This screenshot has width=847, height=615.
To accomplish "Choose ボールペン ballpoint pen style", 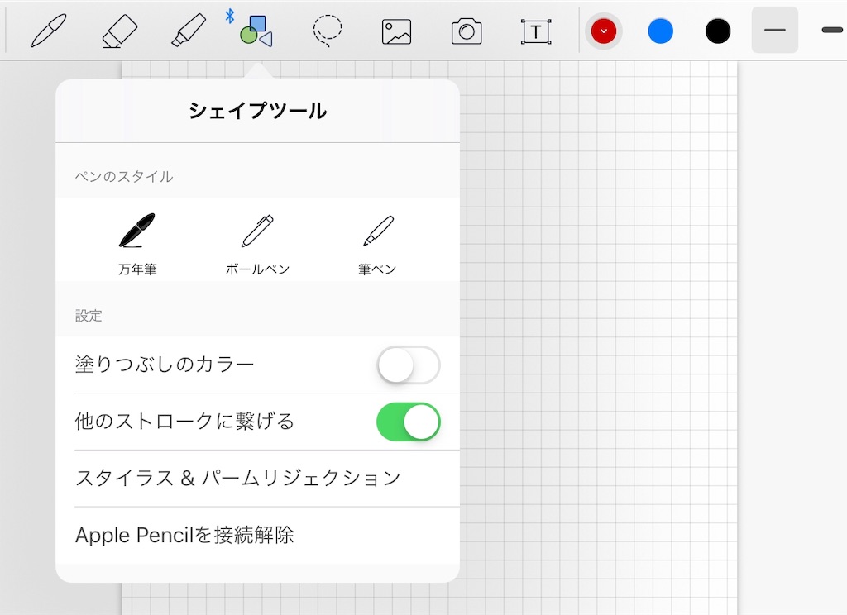I will click(x=257, y=244).
